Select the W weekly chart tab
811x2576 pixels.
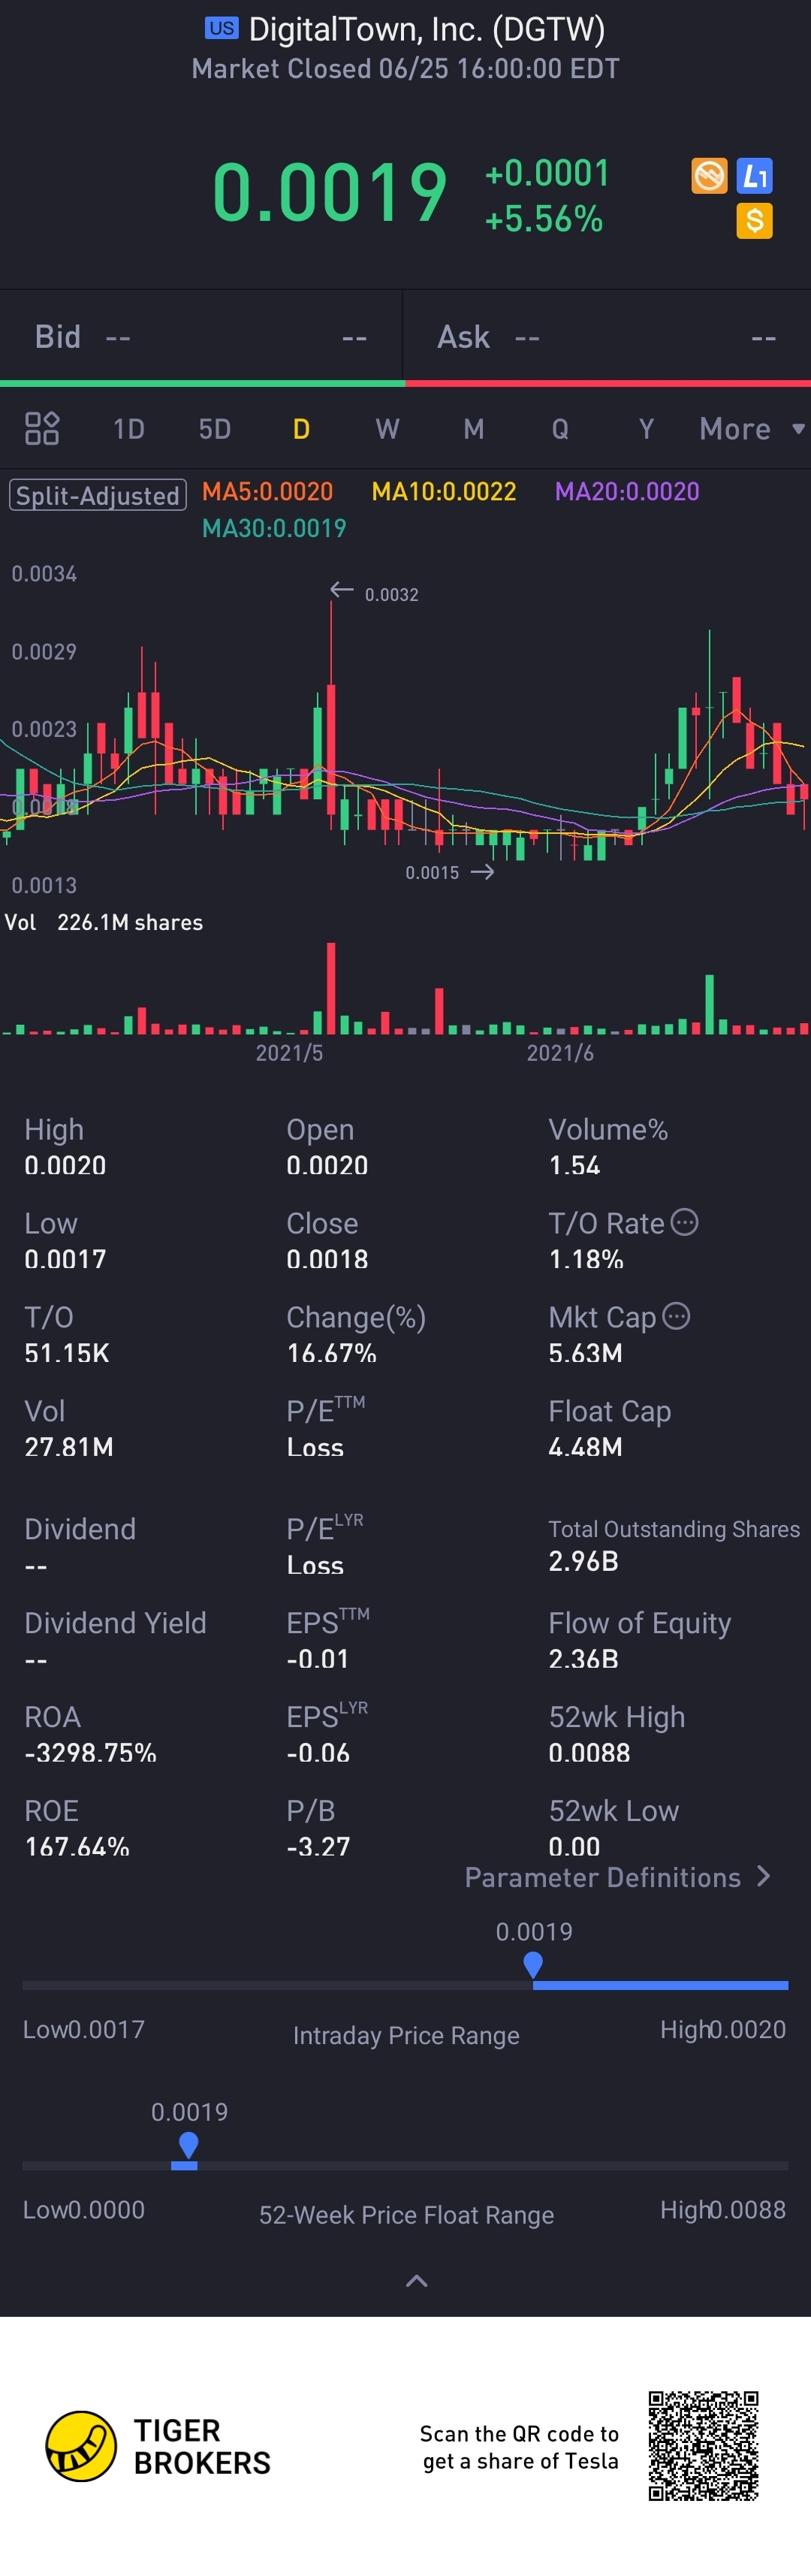(x=387, y=429)
